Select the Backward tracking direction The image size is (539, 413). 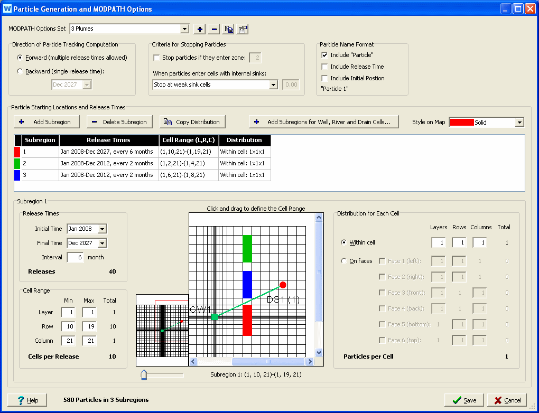point(20,71)
